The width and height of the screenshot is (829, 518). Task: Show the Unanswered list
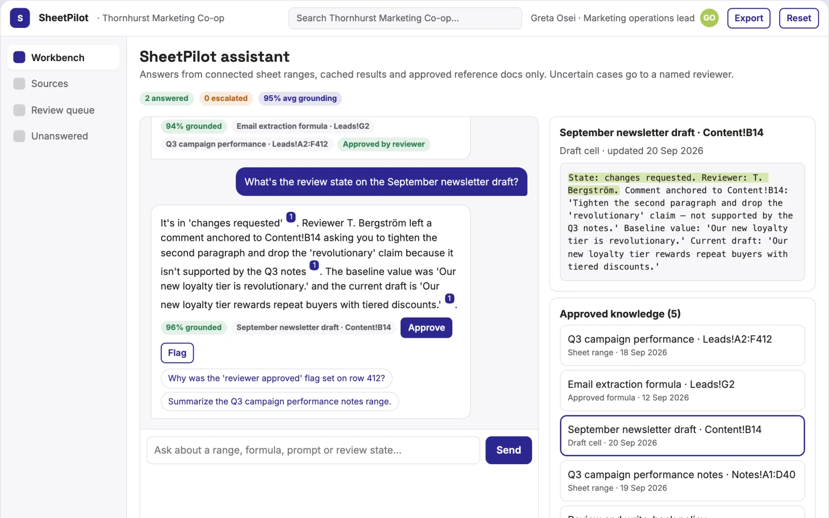pyautogui.click(x=63, y=136)
